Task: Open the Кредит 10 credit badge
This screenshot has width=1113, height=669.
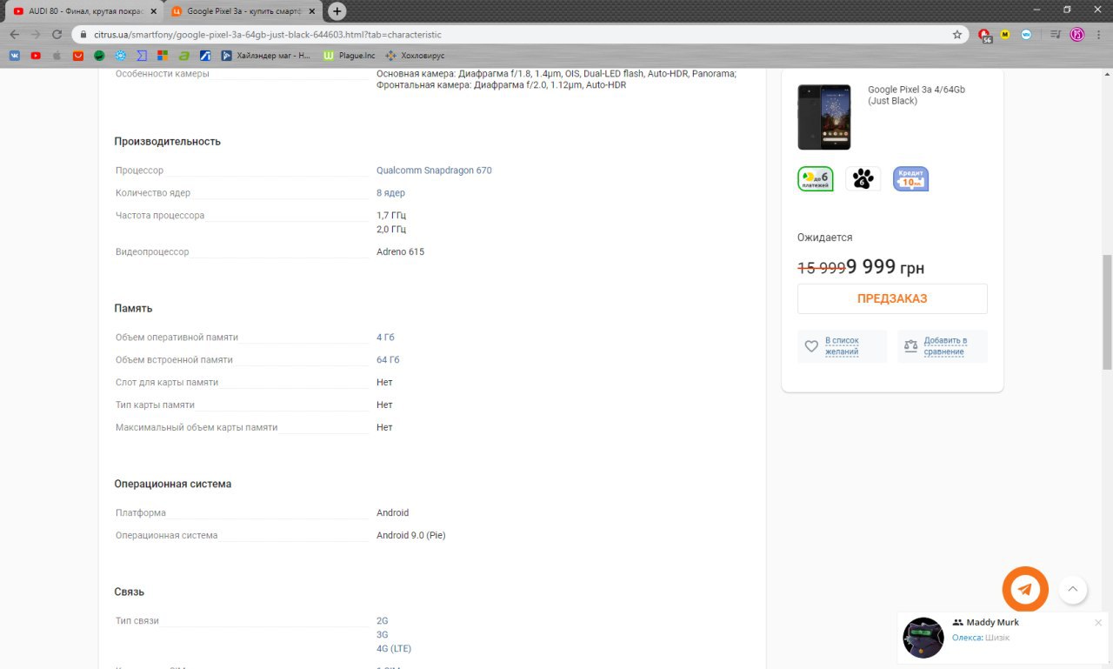Action: tap(911, 179)
